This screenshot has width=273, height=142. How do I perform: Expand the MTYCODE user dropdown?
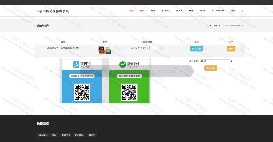[218, 11]
